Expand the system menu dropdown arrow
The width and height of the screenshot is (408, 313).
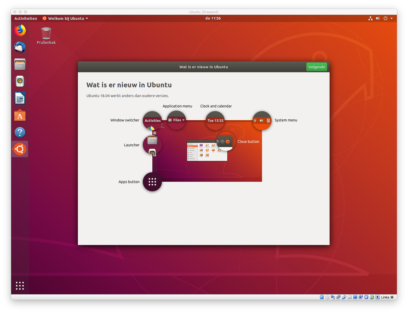[x=392, y=18]
